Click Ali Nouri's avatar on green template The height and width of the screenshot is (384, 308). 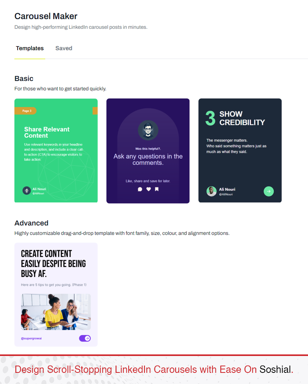26,190
